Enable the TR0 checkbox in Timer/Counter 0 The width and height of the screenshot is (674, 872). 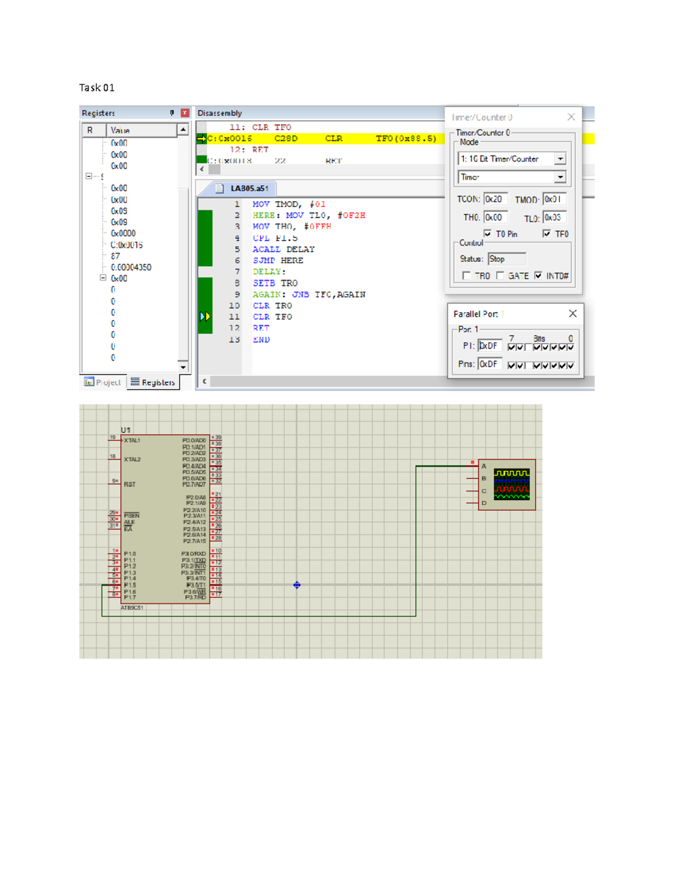tap(467, 275)
